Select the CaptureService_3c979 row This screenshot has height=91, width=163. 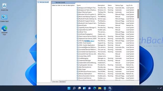105,30
